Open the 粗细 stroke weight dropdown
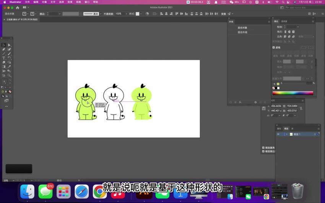325x203 pixels. click(x=298, y=27)
